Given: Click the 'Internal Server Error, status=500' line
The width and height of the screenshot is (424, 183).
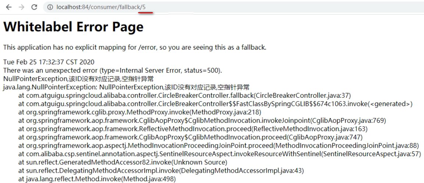Looking at the screenshot, I should (x=113, y=71).
